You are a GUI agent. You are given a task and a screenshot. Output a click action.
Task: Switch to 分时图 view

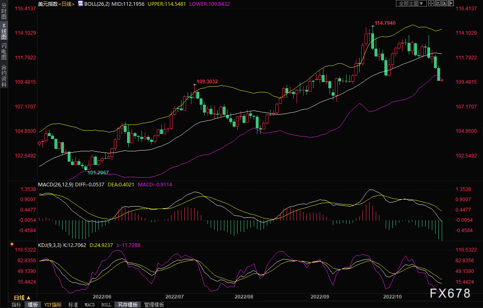4,12
